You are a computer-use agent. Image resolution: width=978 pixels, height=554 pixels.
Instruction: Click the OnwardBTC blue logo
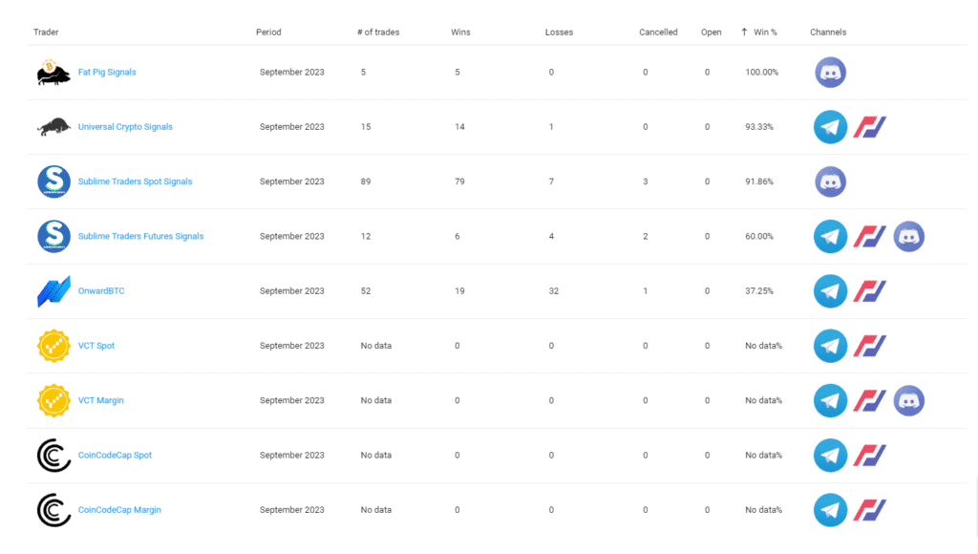53,291
